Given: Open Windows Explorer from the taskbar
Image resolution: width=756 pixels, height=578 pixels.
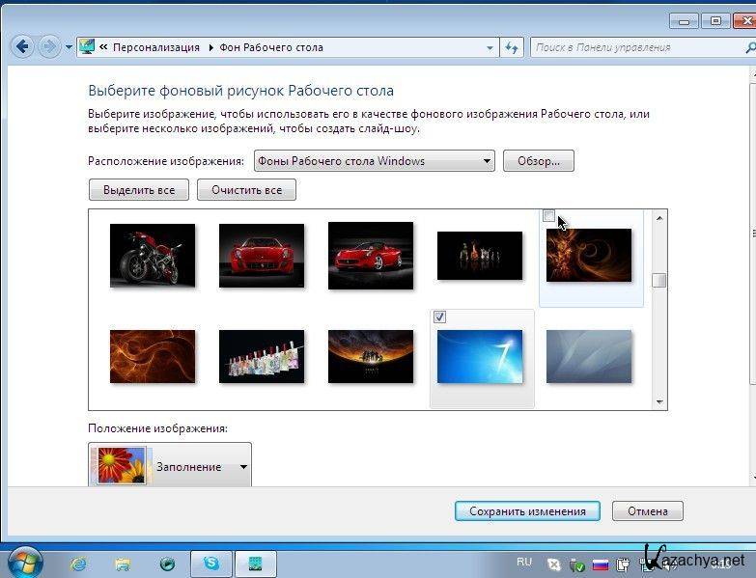Looking at the screenshot, I should pos(123,563).
